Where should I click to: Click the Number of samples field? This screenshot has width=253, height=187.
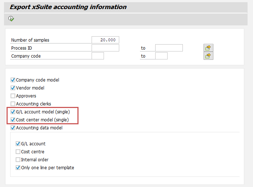point(105,40)
